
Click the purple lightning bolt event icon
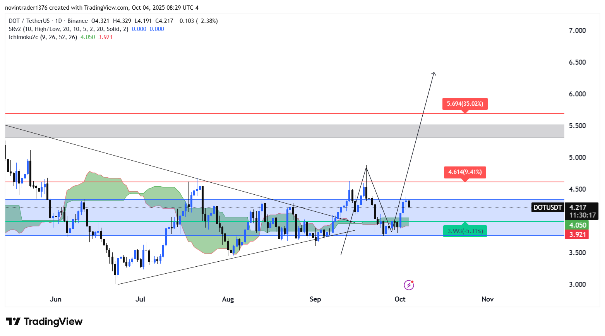[x=409, y=285]
